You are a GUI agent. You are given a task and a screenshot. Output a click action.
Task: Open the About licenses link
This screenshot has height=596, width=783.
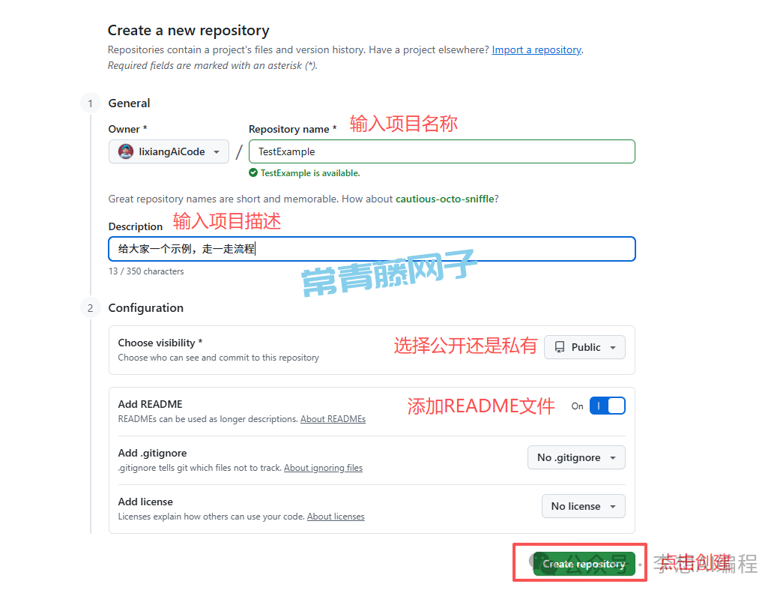[336, 517]
